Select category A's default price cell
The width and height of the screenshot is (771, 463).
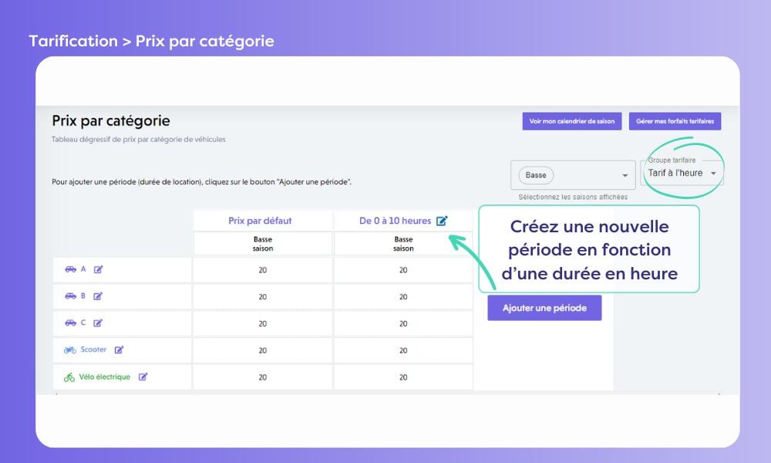[262, 270]
